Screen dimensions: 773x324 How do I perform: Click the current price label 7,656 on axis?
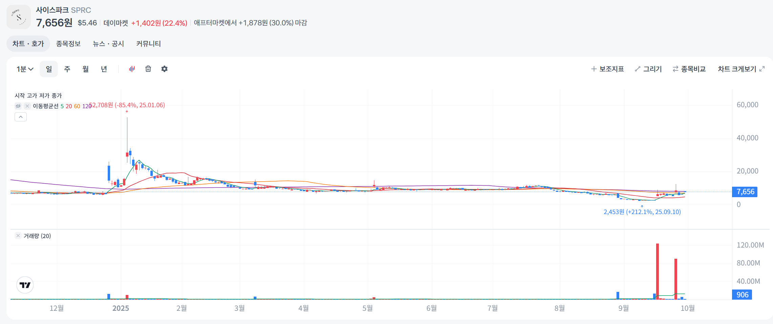(x=745, y=192)
